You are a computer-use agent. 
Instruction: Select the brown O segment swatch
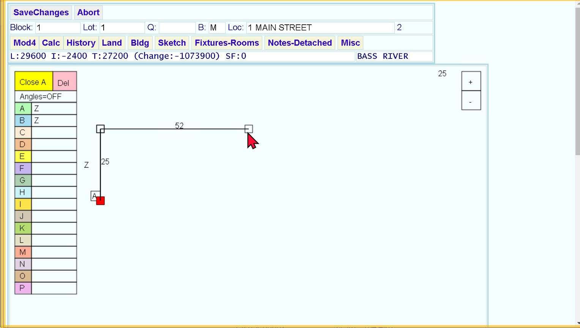tap(23, 276)
